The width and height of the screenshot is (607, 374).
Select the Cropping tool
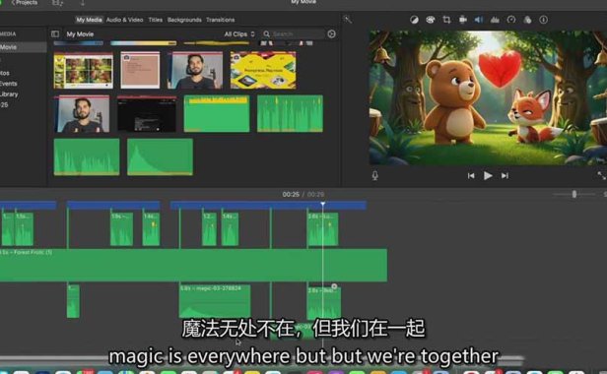tap(446, 20)
